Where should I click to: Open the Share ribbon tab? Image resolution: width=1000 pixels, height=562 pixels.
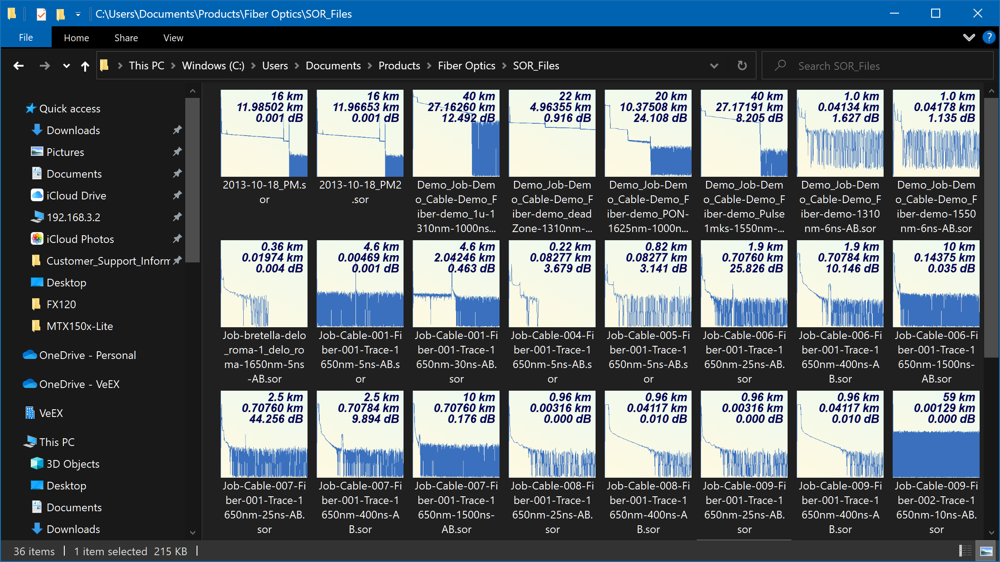pyautogui.click(x=126, y=38)
